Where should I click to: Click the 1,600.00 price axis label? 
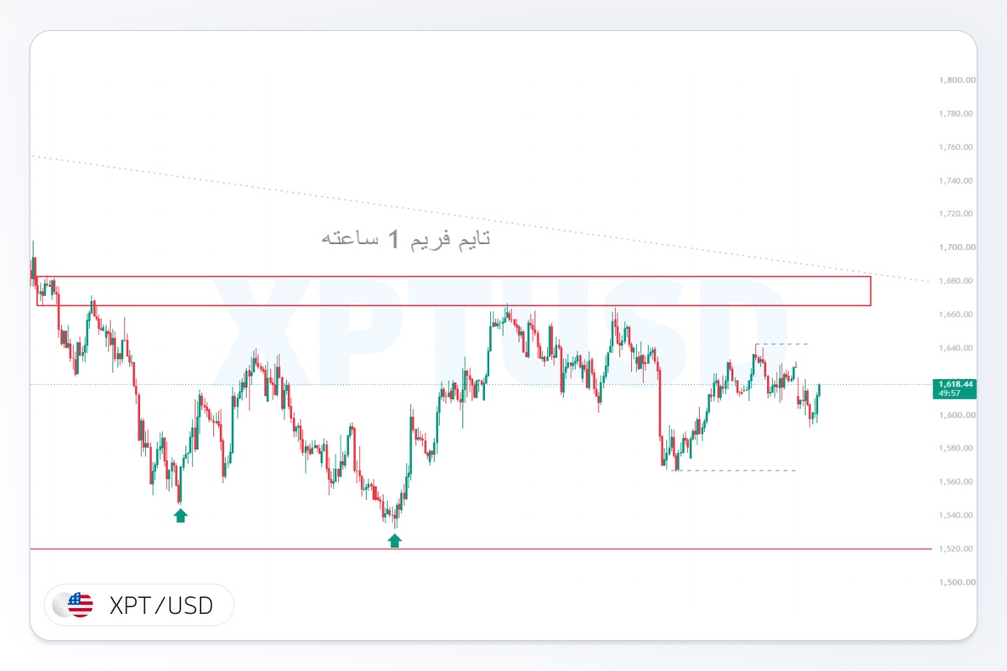coord(957,415)
